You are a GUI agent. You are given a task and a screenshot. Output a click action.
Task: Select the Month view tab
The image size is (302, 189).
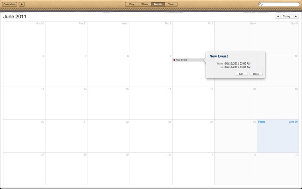(158, 4)
